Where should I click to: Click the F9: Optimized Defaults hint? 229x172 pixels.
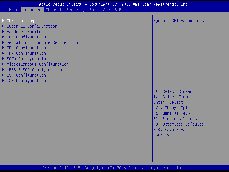point(178,124)
